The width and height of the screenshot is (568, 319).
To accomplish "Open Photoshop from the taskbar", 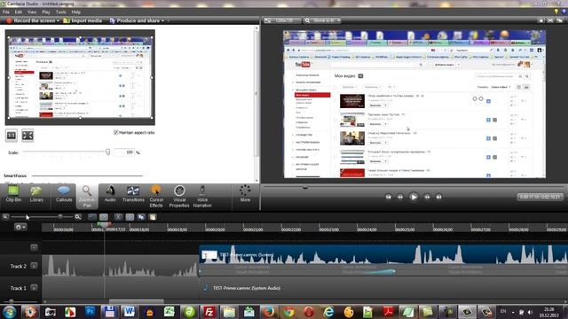I will point(90,312).
